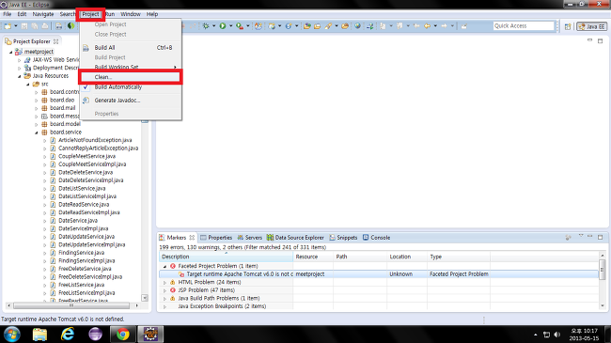The image size is (611, 343).
Task: Open the Run button dropdown arrow
Action: (x=230, y=26)
